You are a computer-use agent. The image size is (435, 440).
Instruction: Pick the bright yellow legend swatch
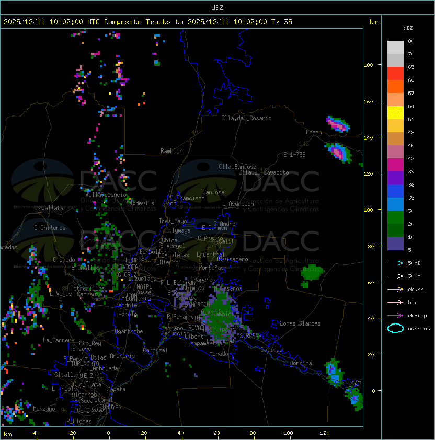pyautogui.click(x=395, y=113)
